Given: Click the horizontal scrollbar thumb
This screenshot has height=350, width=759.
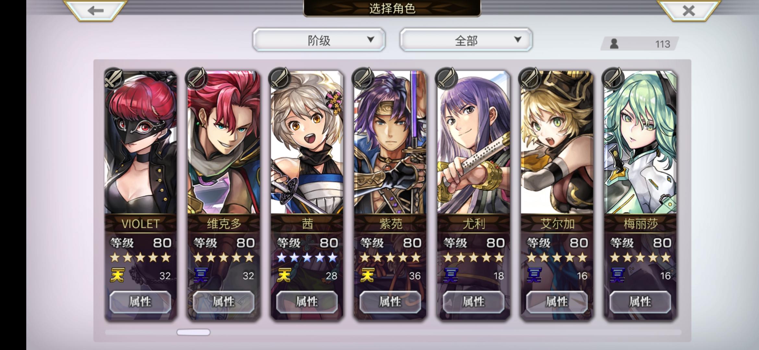Looking at the screenshot, I should 193,332.
